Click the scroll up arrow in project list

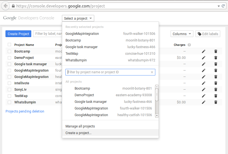click(x=157, y=87)
